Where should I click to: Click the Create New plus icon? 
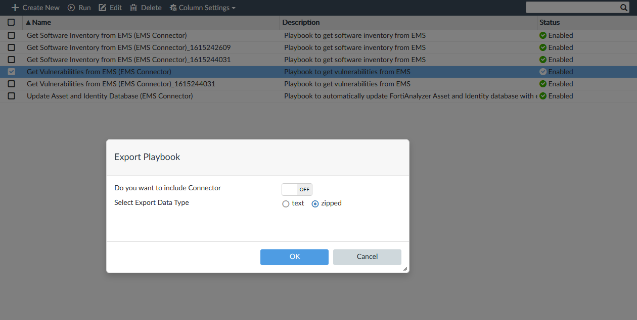(x=15, y=8)
